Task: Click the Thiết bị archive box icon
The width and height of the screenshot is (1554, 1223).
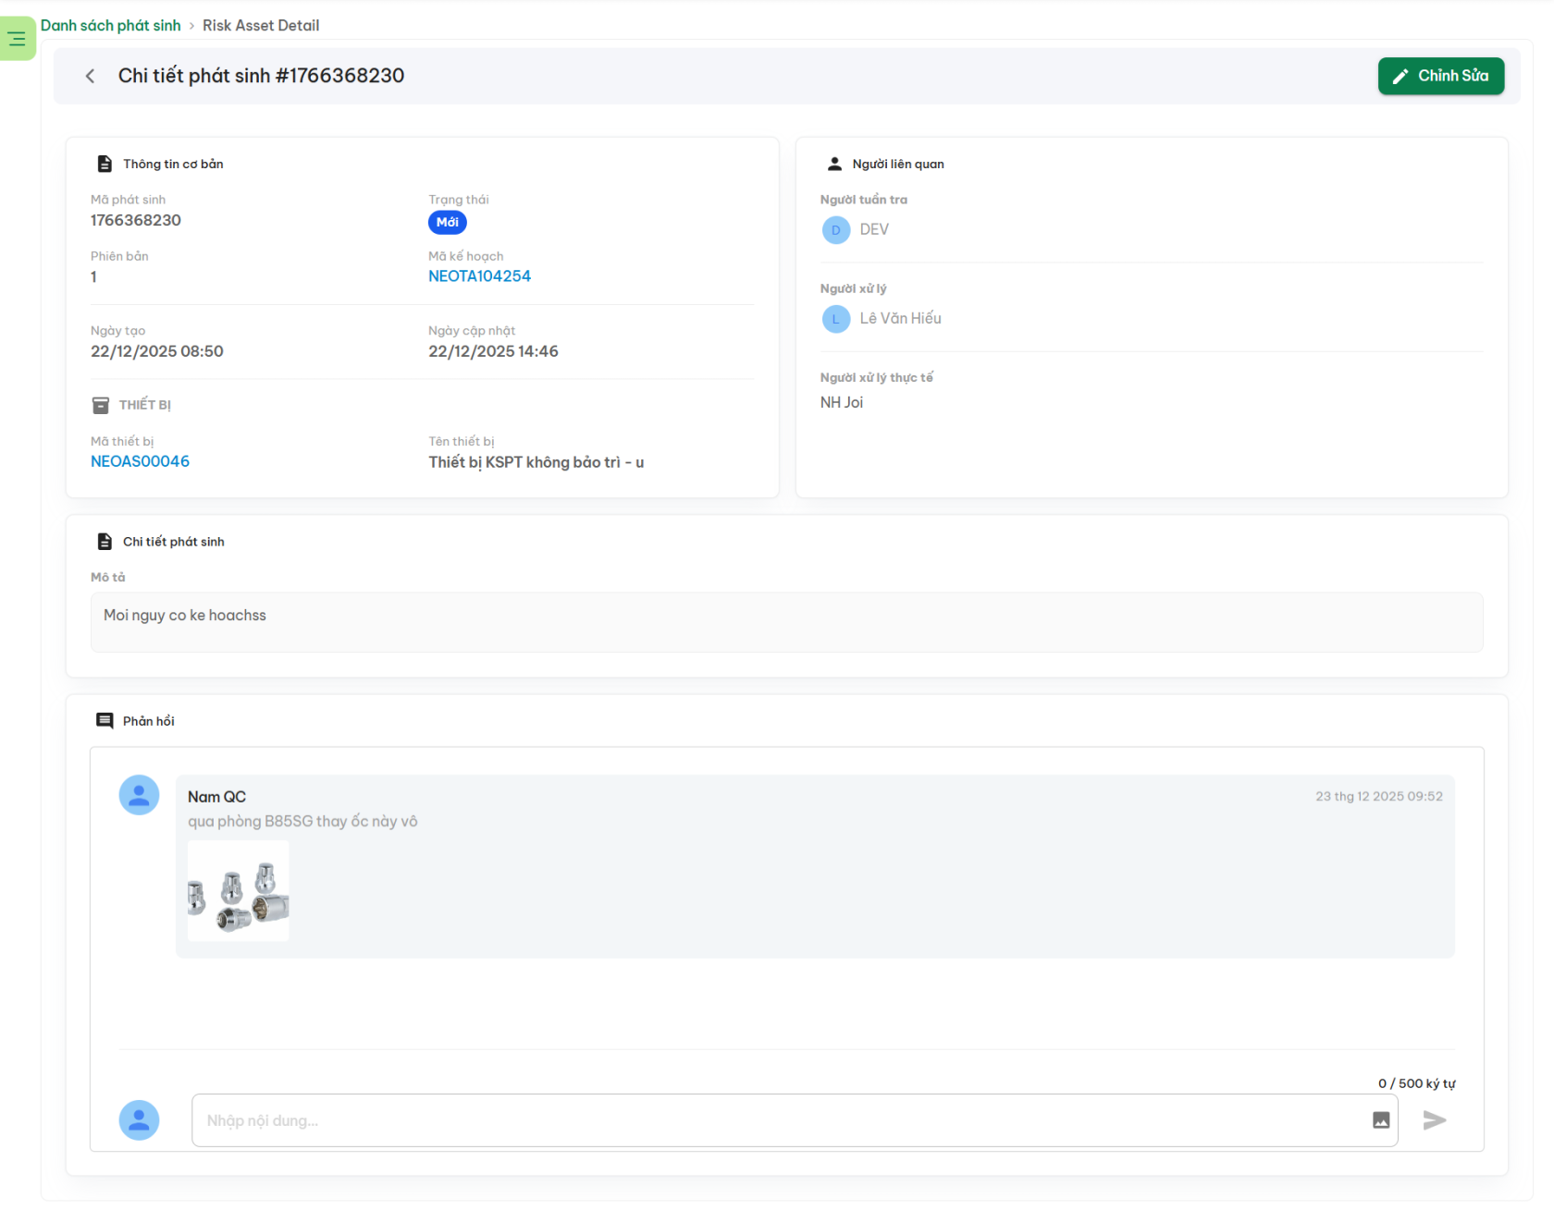Action: pos(101,405)
